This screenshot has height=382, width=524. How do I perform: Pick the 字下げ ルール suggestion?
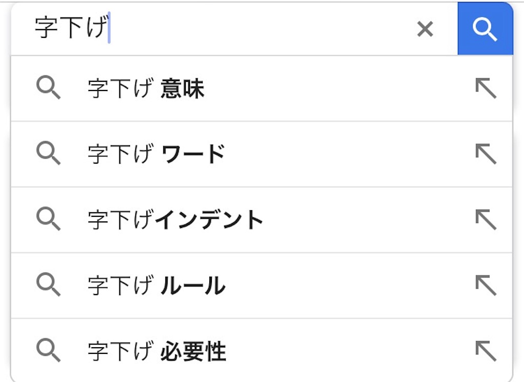tap(261, 285)
